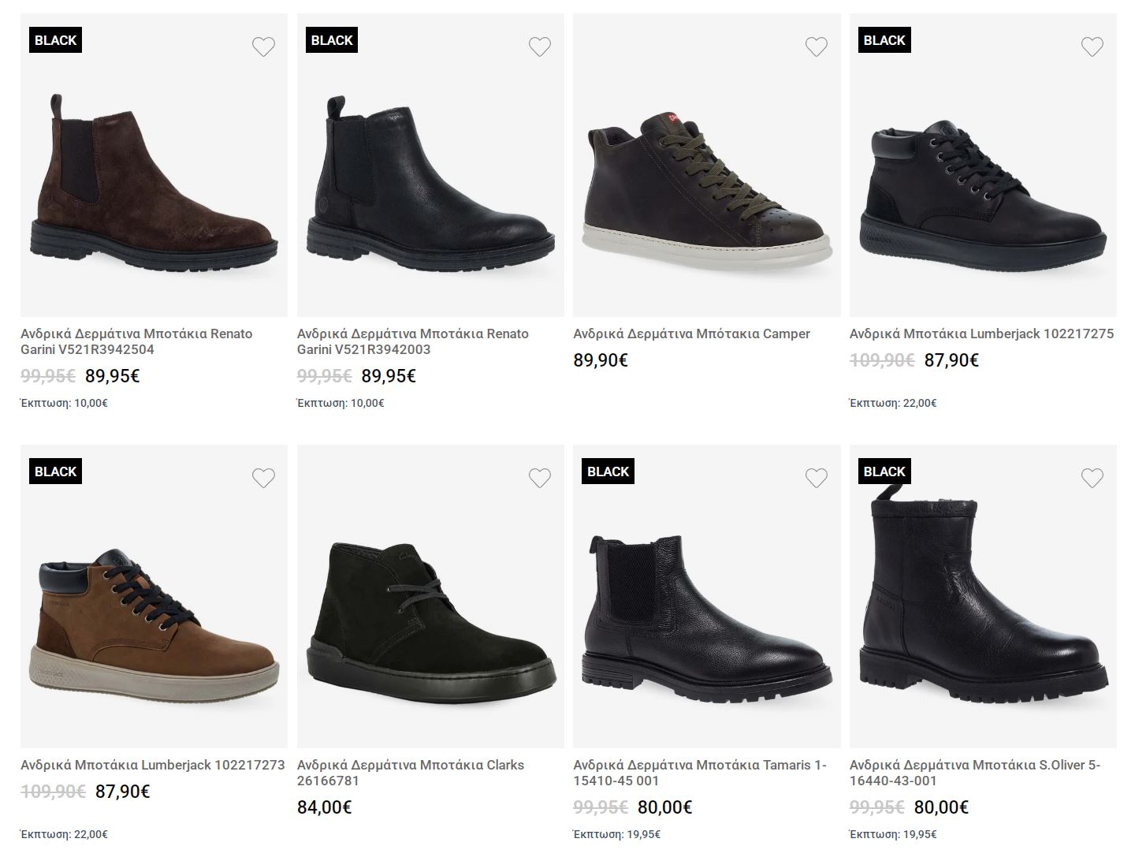Image resolution: width=1135 pixels, height=861 pixels.
Task: Click heart icon on Tamaris boot
Action: tap(816, 478)
